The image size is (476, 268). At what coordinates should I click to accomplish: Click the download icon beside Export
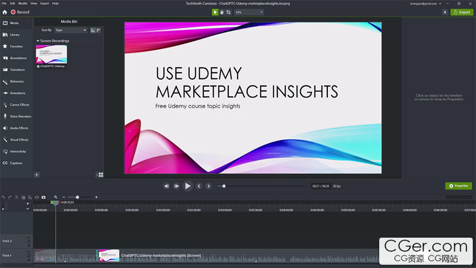(445, 12)
